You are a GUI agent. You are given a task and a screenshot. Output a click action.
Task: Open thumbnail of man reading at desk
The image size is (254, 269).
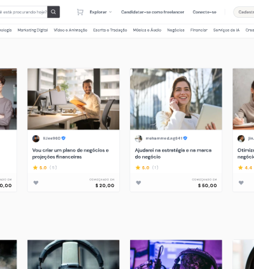[74, 99]
